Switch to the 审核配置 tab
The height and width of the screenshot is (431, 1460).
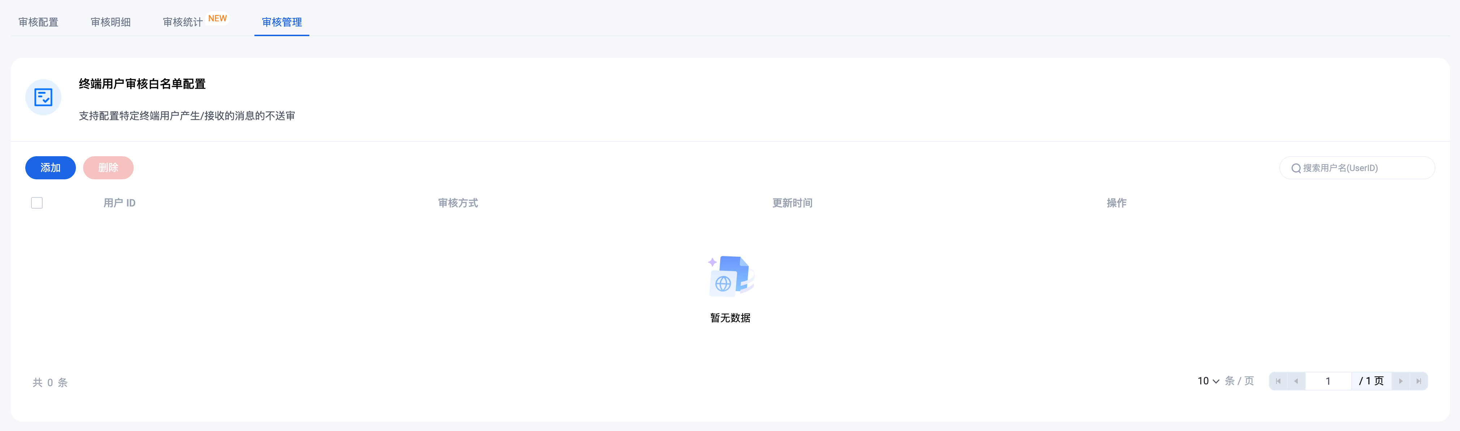click(x=39, y=22)
